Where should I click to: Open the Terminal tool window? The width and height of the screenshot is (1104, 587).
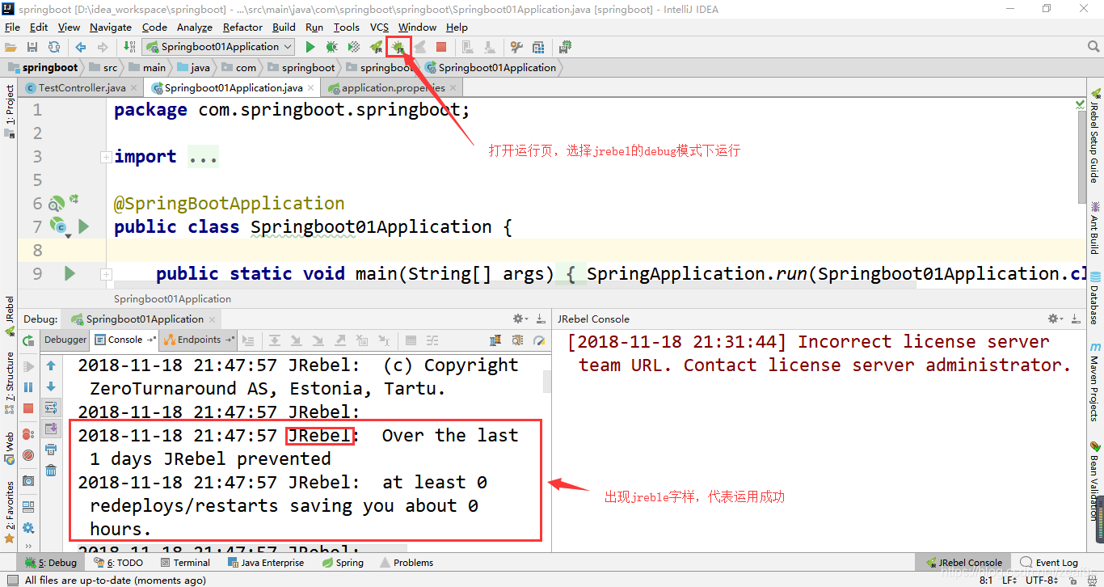185,563
